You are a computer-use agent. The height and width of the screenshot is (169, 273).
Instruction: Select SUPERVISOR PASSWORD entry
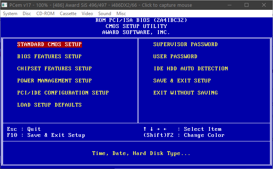click(x=186, y=44)
